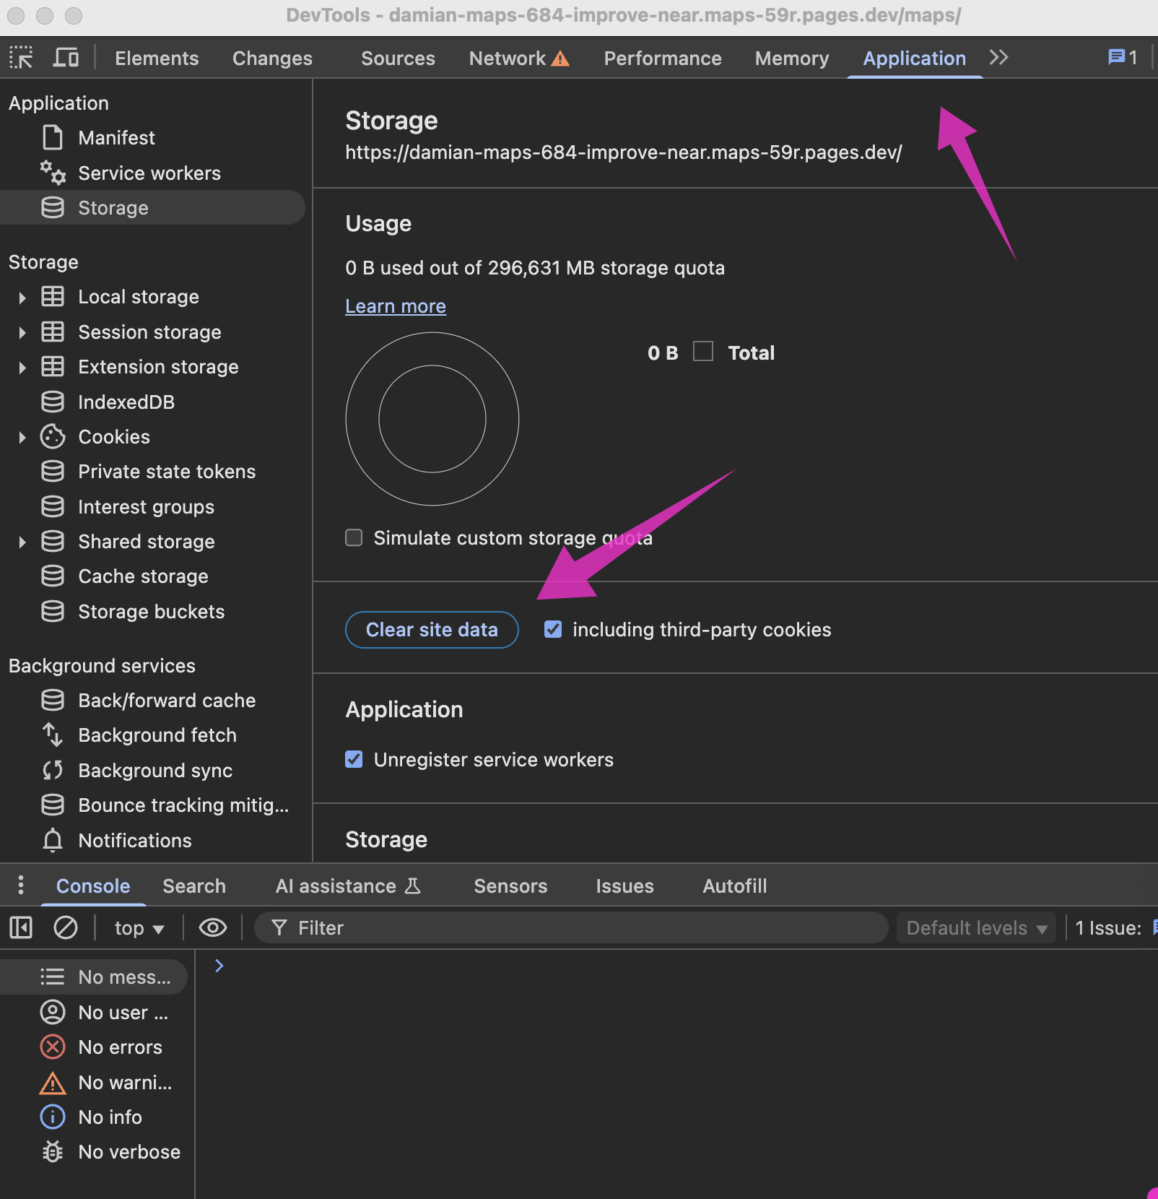Show the console sidebar panel icon
1158x1199 pixels.
point(21,927)
